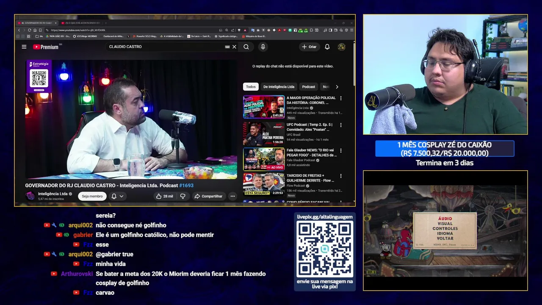Open browser home page icon
This screenshot has height=305, width=542.
click(35, 30)
